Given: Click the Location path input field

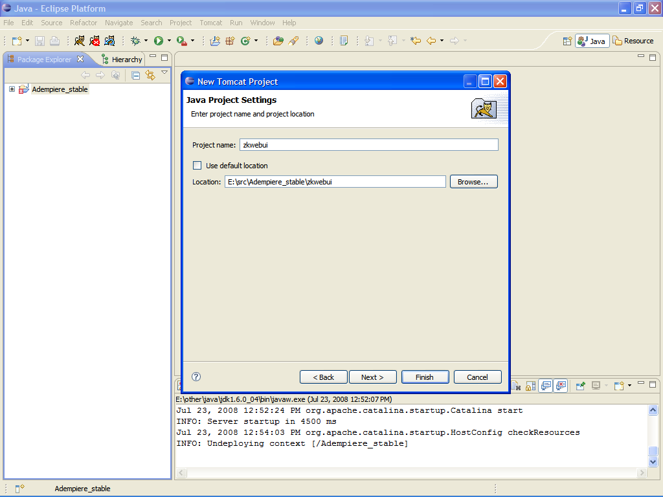Looking at the screenshot, I should tap(335, 182).
